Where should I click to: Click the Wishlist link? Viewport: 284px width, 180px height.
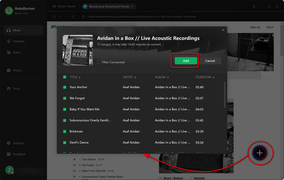click(x=198, y=178)
